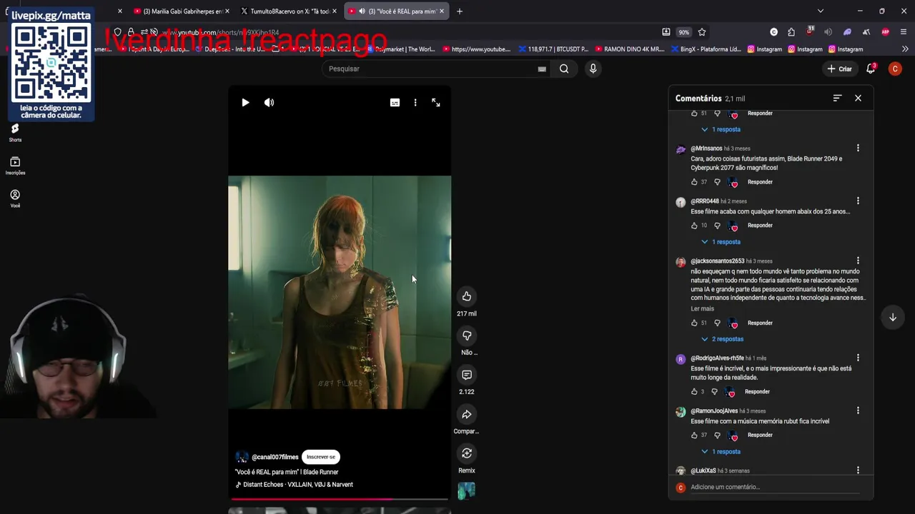Screen dimensions: 915x514
Task: Dislike the @RodrigoAlves-rh5fe comment
Action: (x=714, y=392)
